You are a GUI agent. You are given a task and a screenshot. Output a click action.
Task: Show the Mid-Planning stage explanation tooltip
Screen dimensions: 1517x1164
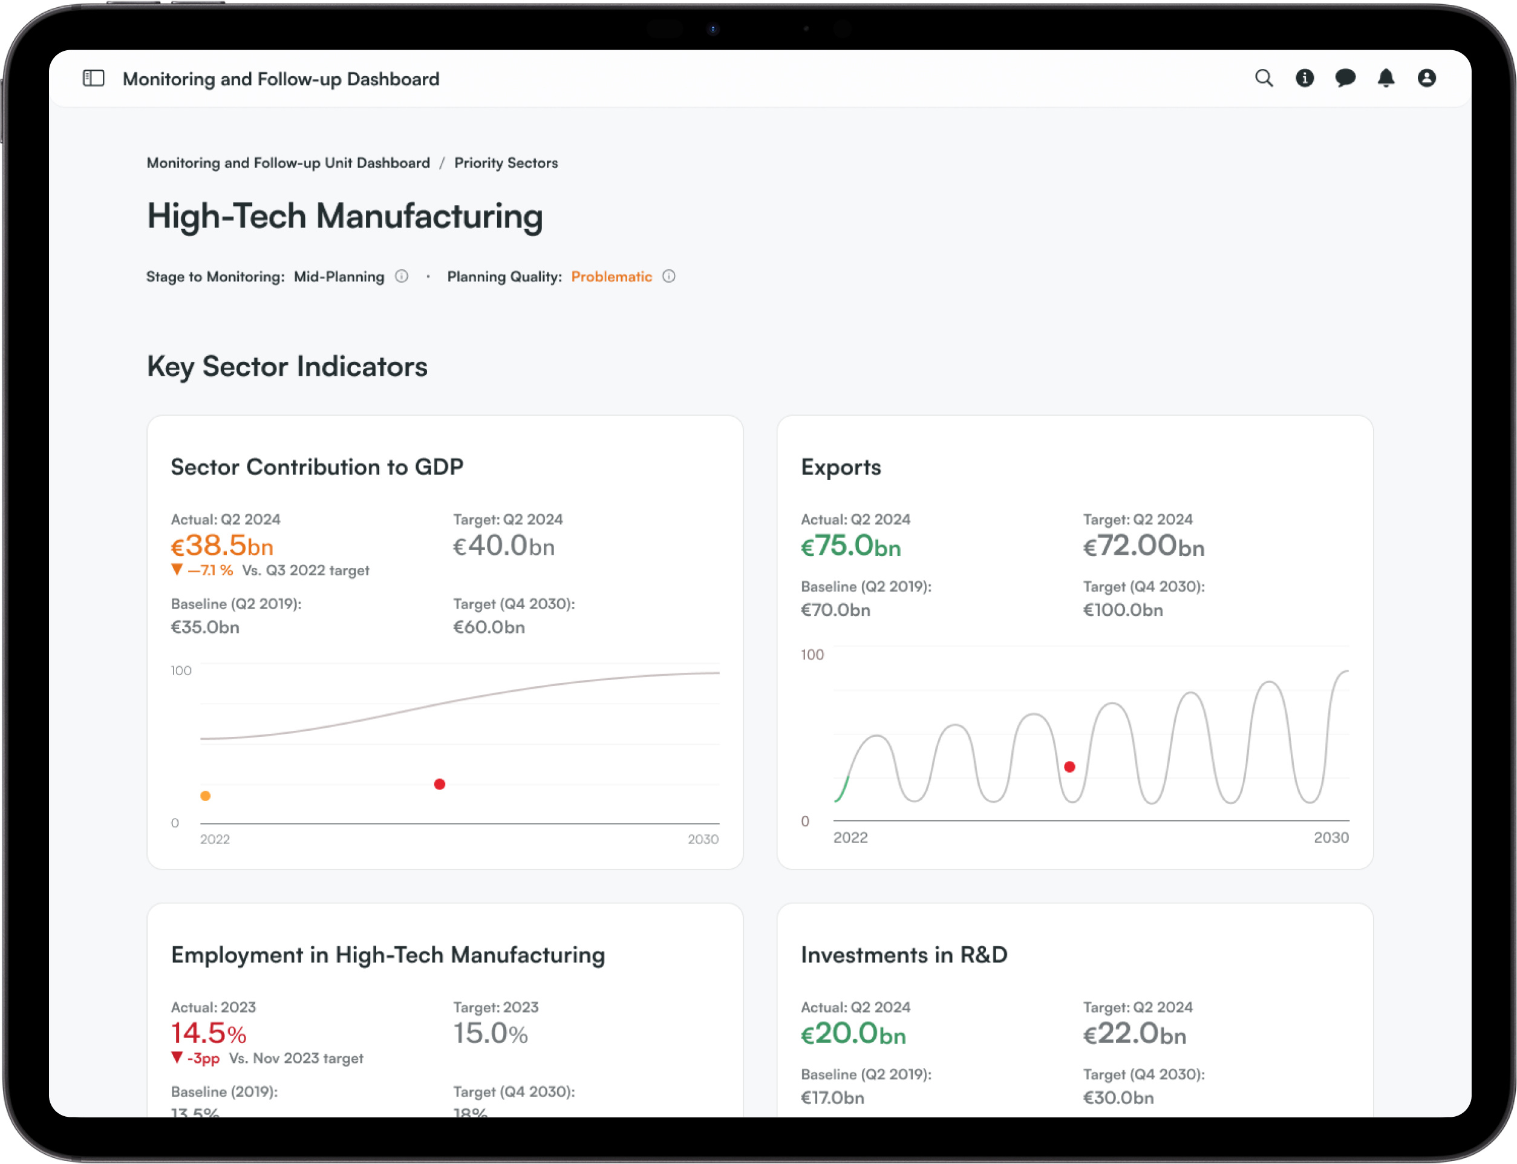(x=402, y=276)
